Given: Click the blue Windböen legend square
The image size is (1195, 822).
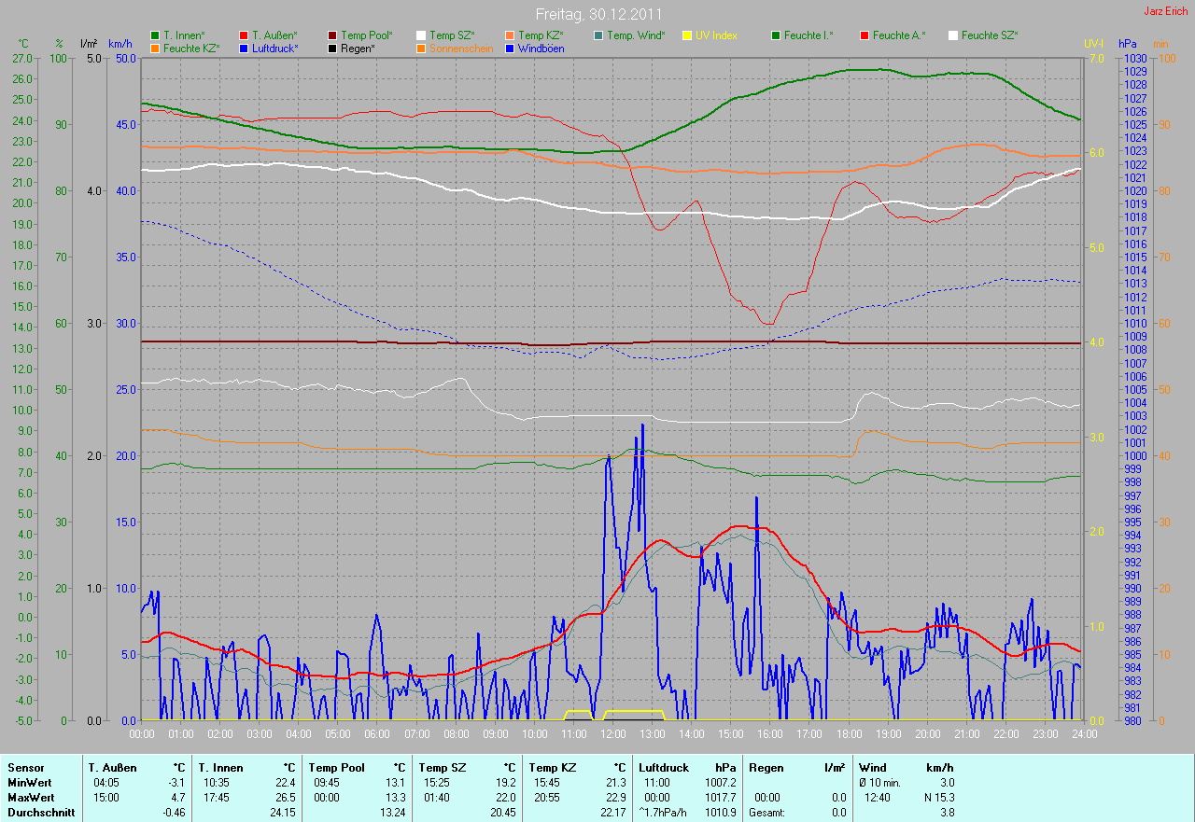Looking at the screenshot, I should point(510,49).
